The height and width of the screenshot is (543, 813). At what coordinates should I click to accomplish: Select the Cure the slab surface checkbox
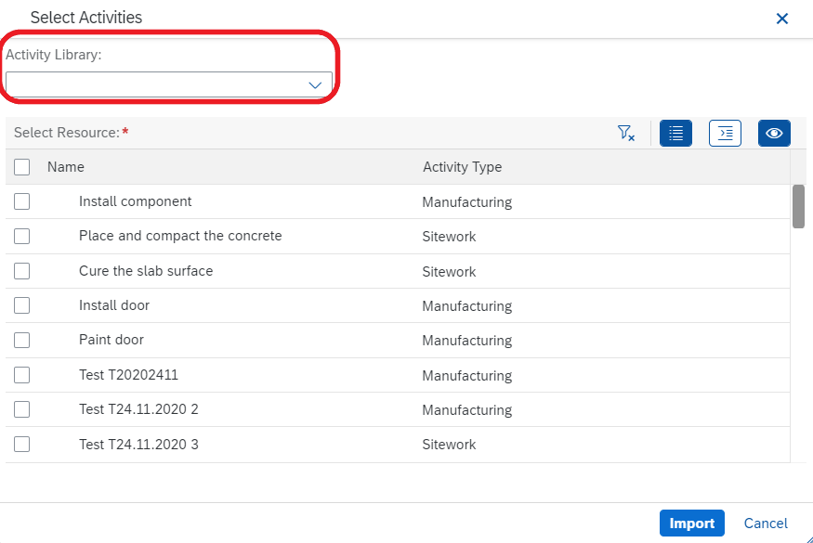(21, 271)
